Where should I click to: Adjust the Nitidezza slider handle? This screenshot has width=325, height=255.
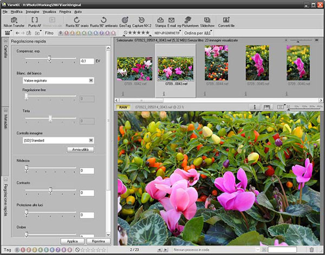(x=27, y=168)
